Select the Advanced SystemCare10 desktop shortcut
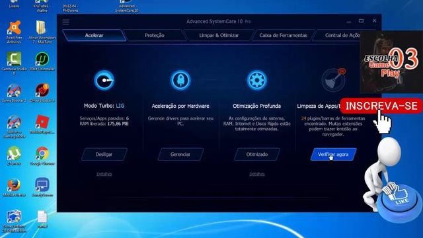423x238 pixels. 126,6
